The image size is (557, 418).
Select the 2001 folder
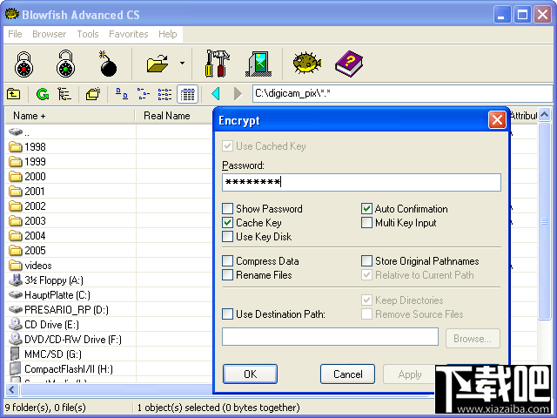point(27,192)
